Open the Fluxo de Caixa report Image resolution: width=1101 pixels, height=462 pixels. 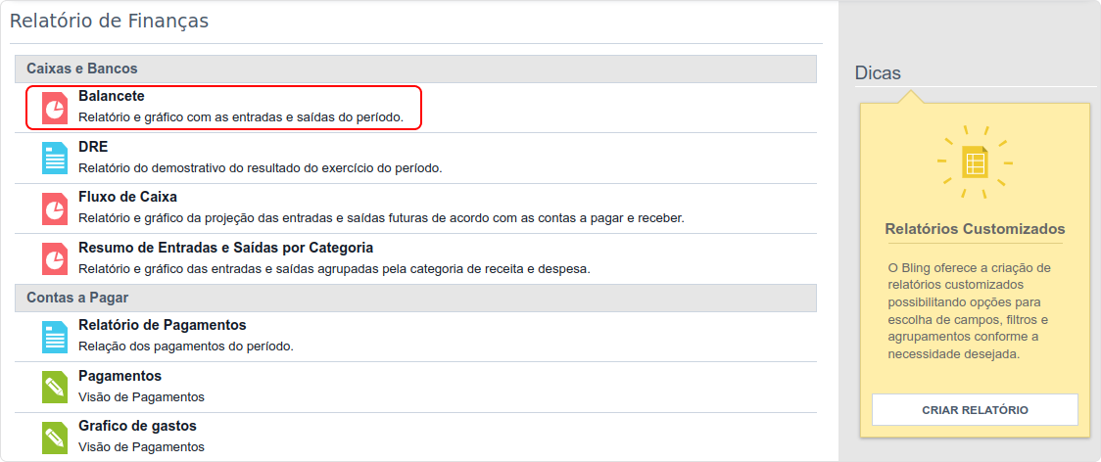coord(127,198)
